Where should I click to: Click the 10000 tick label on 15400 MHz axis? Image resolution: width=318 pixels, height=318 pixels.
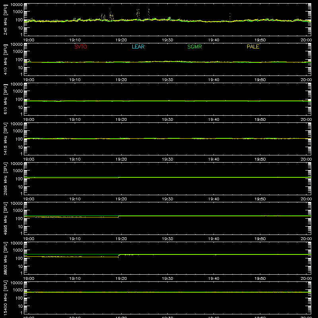[x=17, y=283]
